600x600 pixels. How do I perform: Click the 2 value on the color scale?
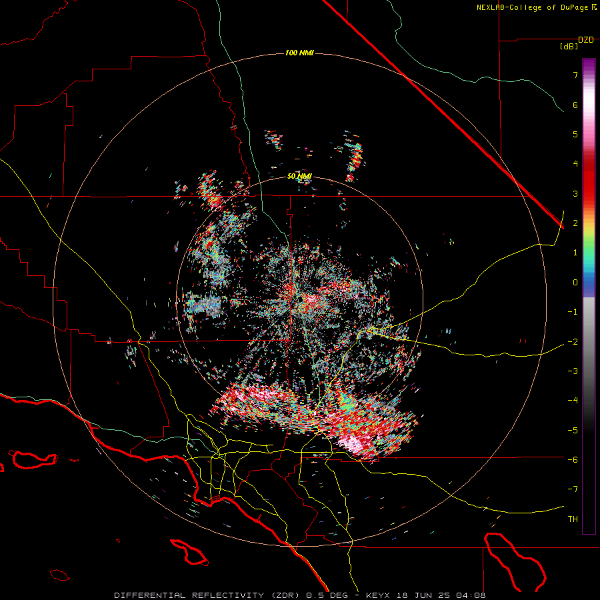pyautogui.click(x=575, y=223)
